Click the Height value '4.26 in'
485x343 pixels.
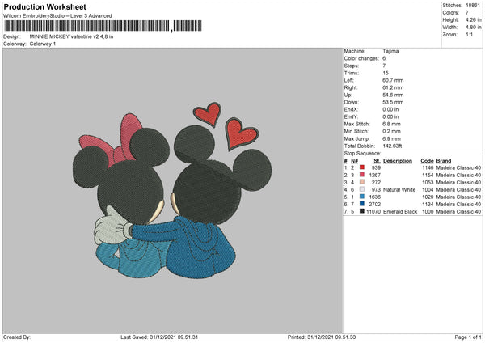(473, 19)
